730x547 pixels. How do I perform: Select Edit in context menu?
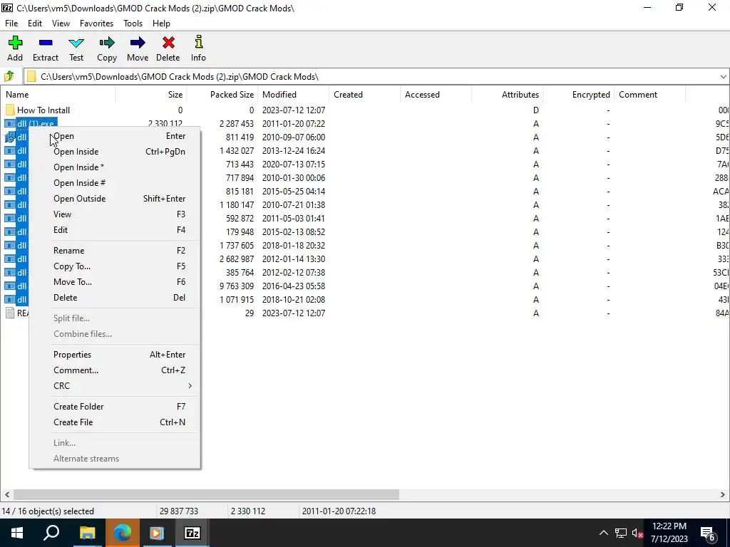115,230
